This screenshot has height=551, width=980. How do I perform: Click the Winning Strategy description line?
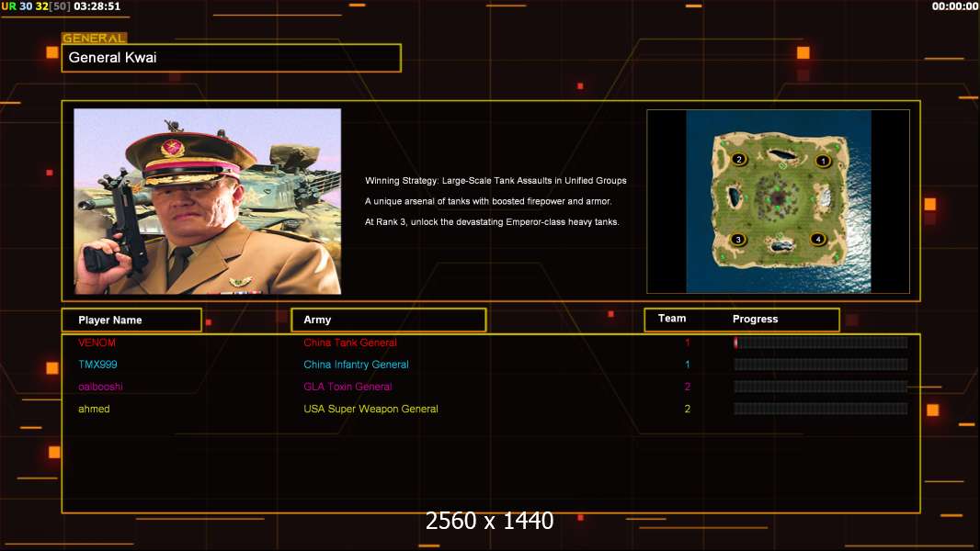[496, 180]
